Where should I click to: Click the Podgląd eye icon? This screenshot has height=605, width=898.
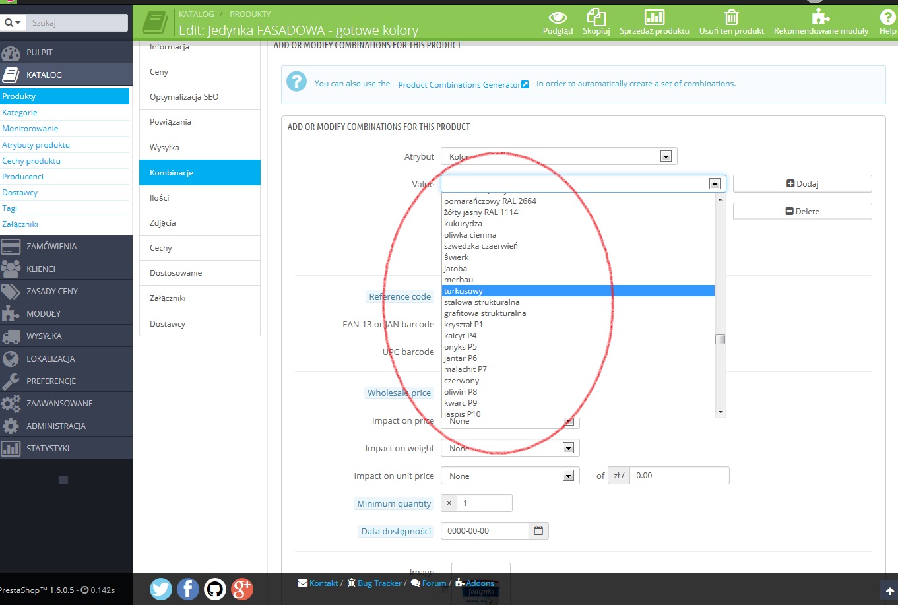[x=558, y=17]
